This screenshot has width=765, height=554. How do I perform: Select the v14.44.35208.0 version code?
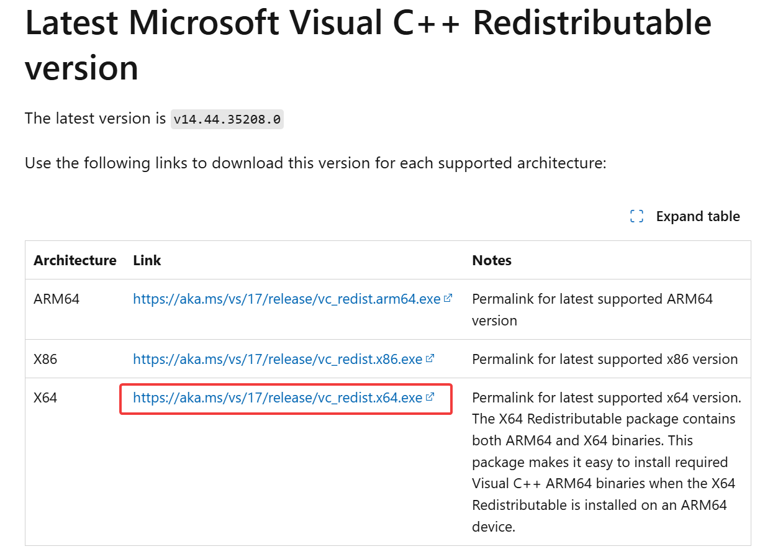click(x=227, y=119)
